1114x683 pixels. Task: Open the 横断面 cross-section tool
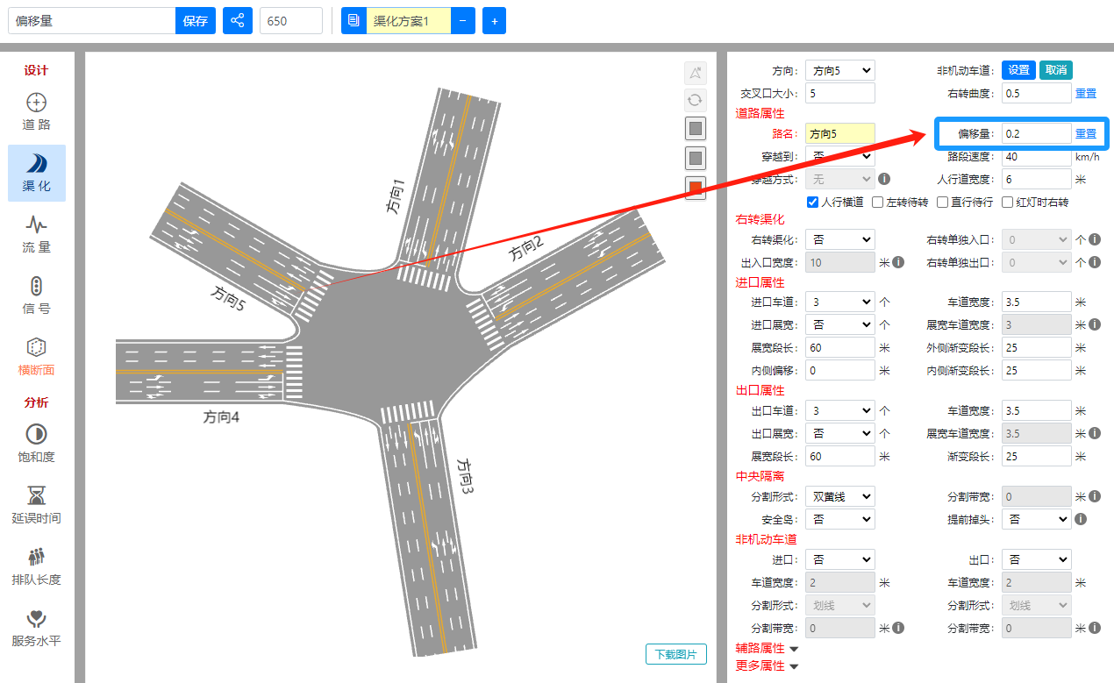pyautogui.click(x=36, y=357)
